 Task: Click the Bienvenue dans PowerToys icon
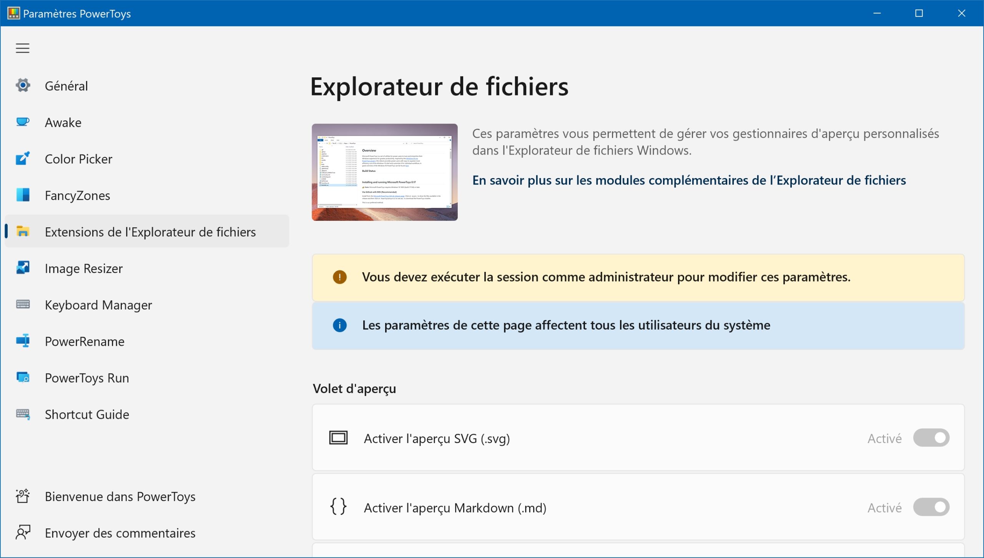coord(23,496)
